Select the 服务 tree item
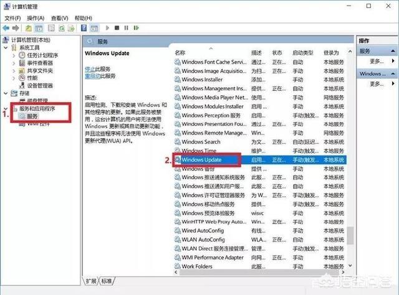The image size is (399, 295). (32, 116)
